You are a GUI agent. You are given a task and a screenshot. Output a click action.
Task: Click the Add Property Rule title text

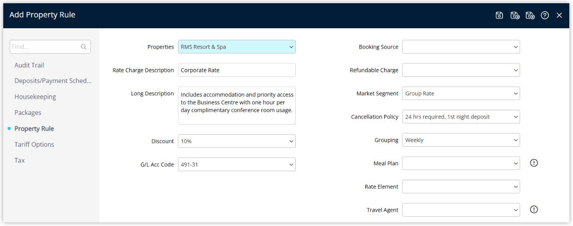[x=42, y=15]
